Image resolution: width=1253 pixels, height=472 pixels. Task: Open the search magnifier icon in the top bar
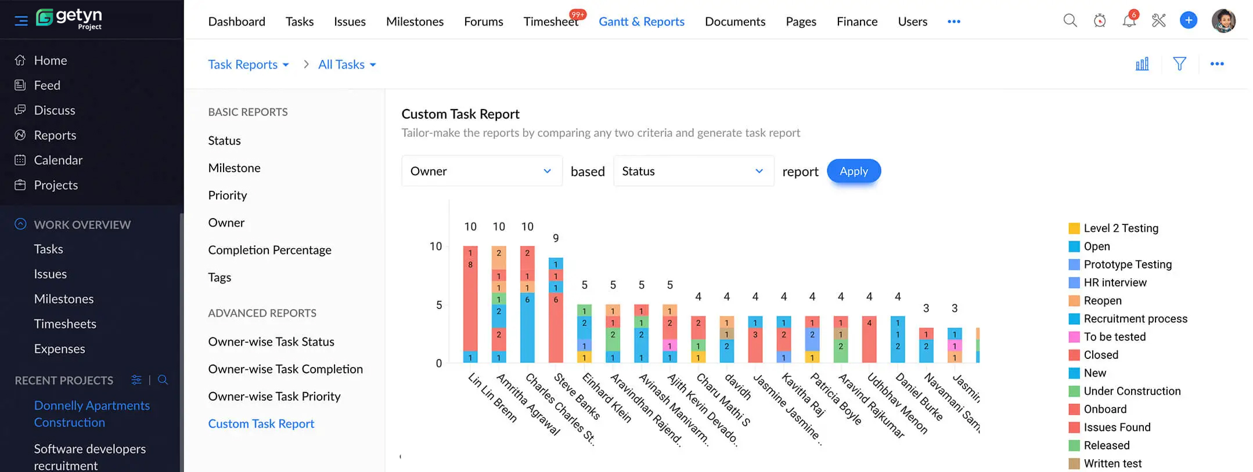click(1070, 21)
